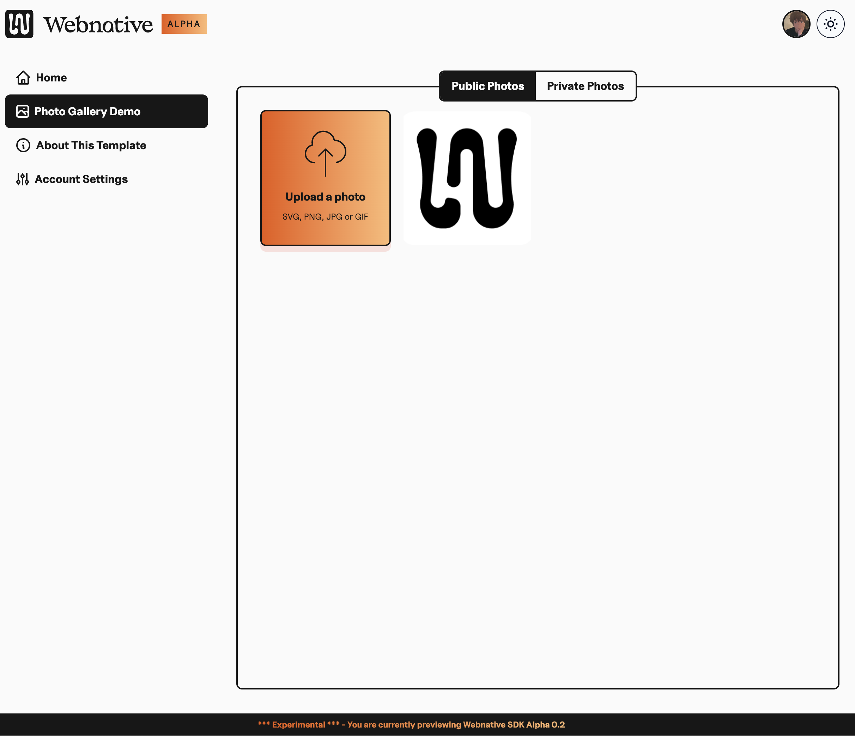Viewport: 855px width, 736px height.
Task: Open Account Settings from the sidebar
Action: 81,179
